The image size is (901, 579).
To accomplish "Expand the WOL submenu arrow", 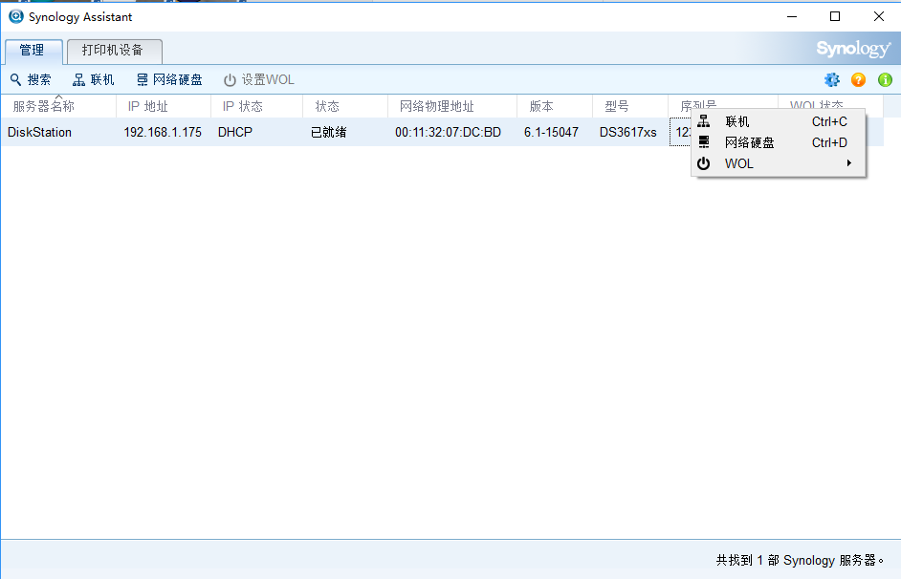I will pyautogui.click(x=848, y=163).
